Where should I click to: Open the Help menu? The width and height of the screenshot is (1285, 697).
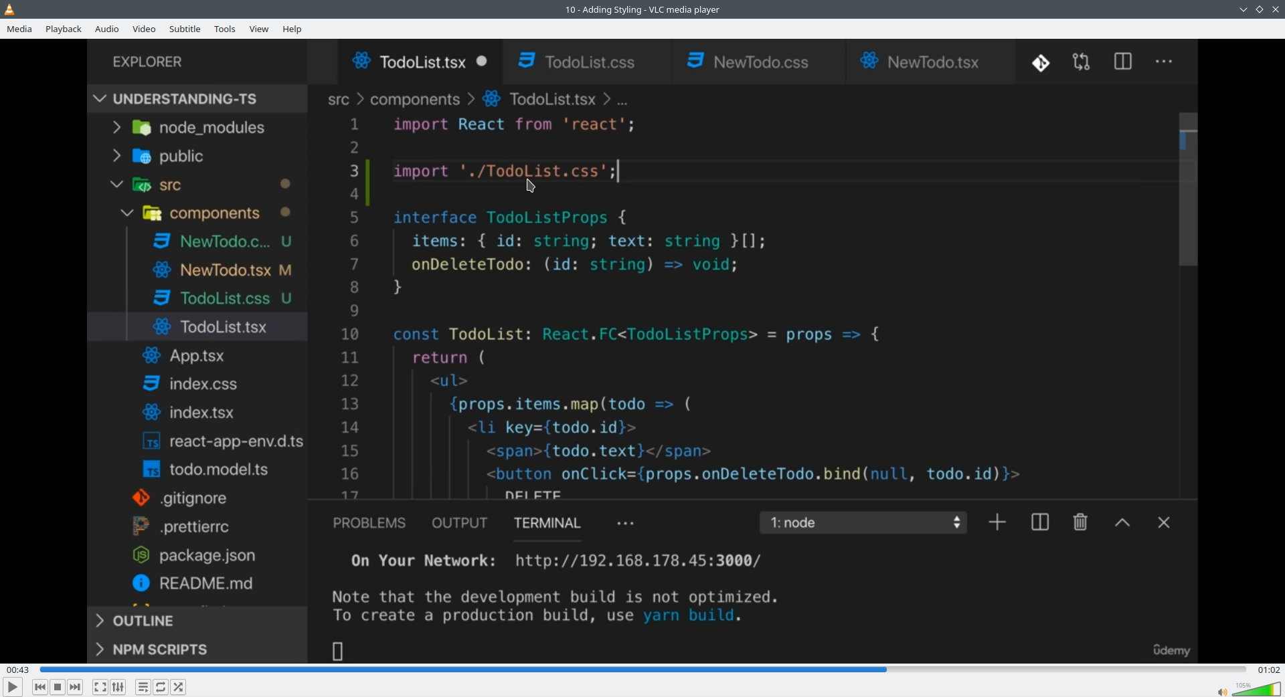pos(292,29)
